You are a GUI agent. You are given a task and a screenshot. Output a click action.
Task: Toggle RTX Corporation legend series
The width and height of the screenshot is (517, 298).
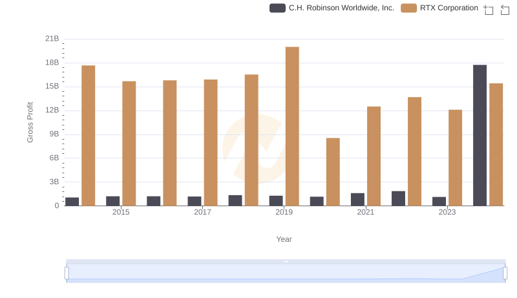(x=439, y=8)
